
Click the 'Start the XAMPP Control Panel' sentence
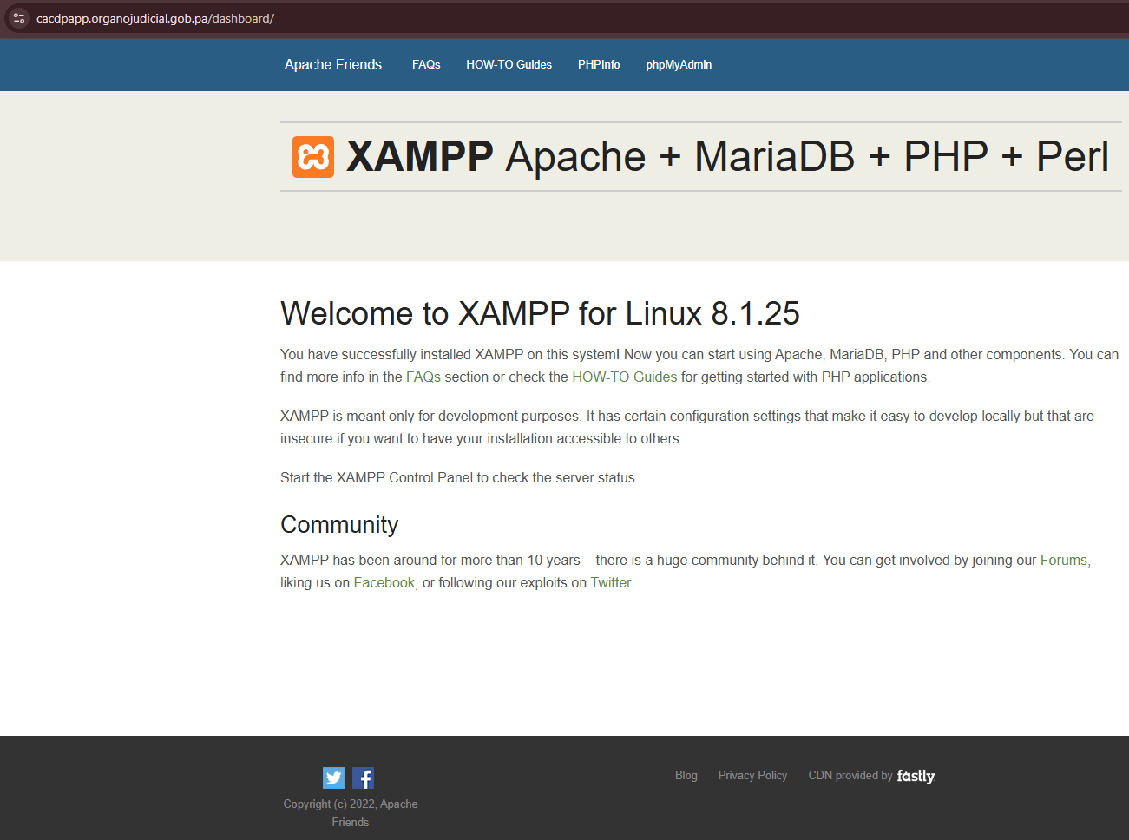(x=459, y=478)
